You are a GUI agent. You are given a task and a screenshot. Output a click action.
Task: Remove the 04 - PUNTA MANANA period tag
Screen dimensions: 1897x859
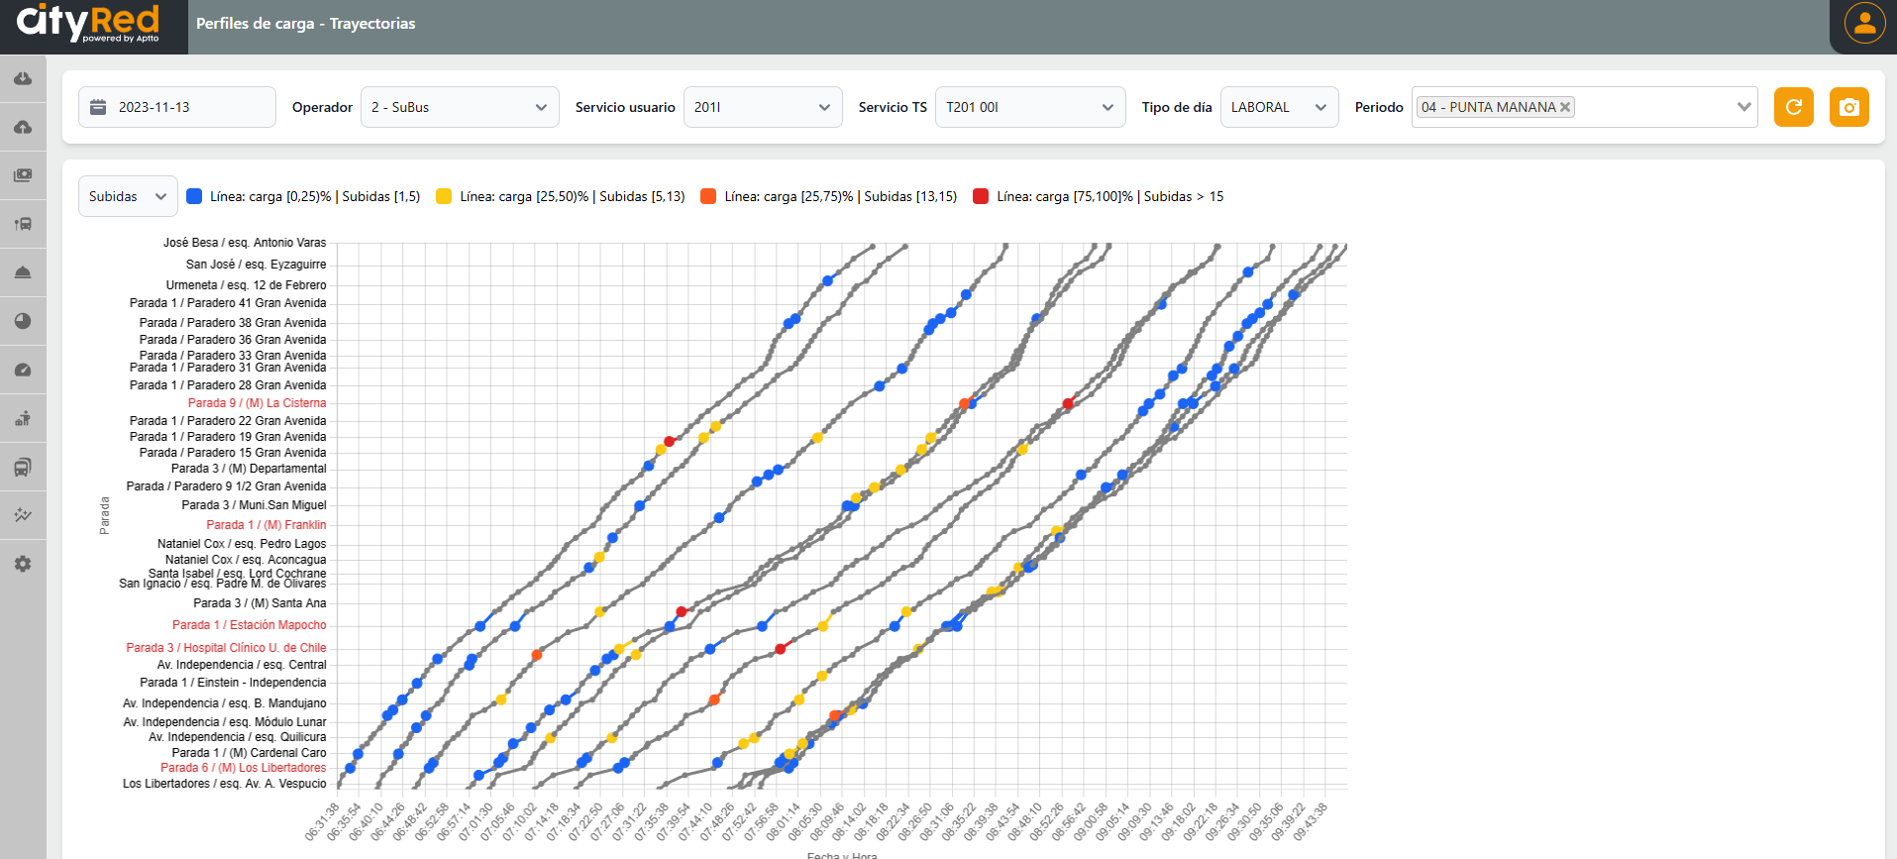point(1565,107)
